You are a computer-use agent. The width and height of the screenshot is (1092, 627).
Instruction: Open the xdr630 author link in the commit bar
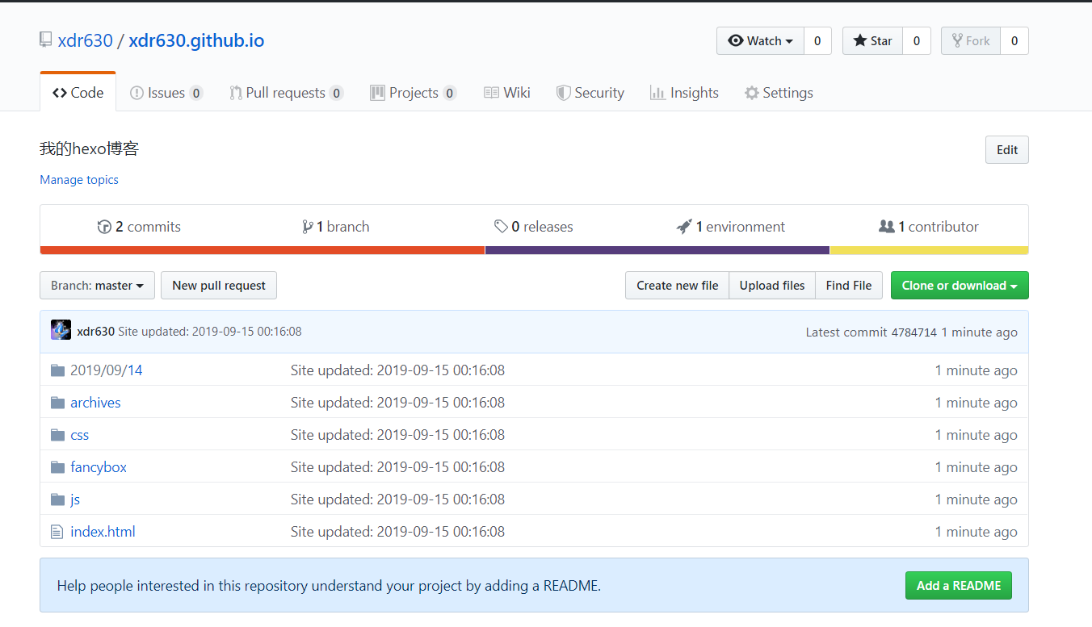tap(95, 332)
